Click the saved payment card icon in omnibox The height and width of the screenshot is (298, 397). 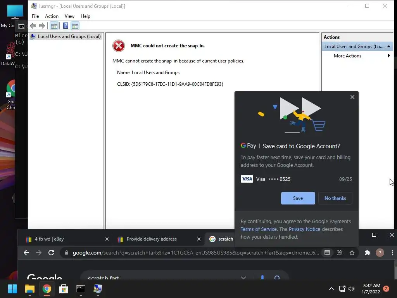tap(327, 253)
